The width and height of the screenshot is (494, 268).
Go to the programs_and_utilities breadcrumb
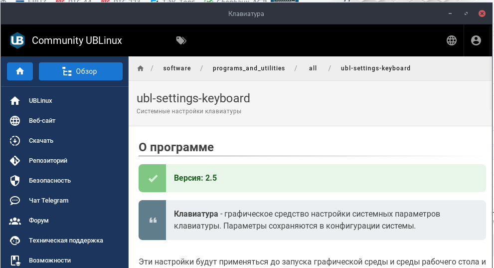click(249, 68)
